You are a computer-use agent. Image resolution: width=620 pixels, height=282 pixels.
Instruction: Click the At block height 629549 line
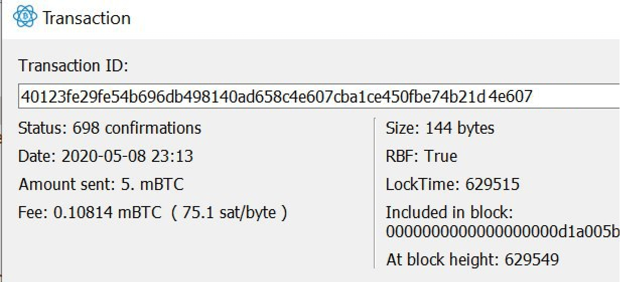pyautogui.click(x=472, y=259)
